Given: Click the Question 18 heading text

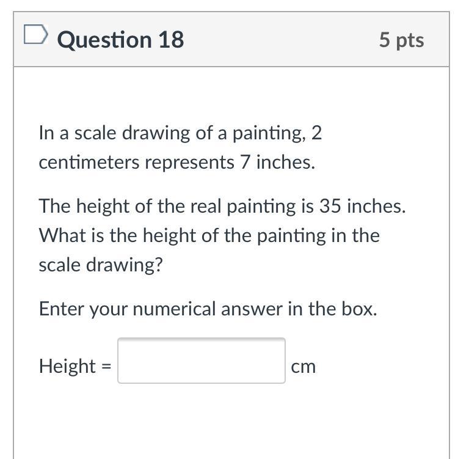Looking at the screenshot, I should pyautogui.click(x=120, y=40).
